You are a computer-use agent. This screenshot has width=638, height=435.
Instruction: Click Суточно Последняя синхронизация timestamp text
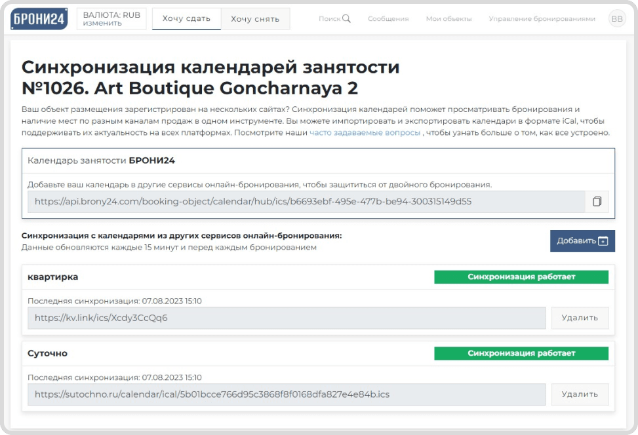[115, 377]
